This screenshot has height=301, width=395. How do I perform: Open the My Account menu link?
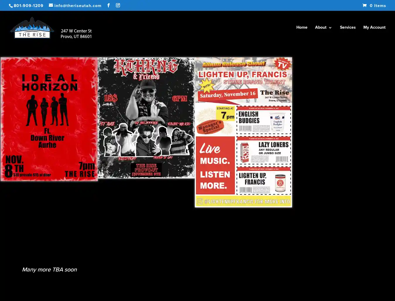click(x=374, y=27)
